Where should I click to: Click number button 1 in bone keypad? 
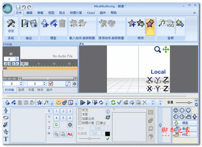[56, 111]
